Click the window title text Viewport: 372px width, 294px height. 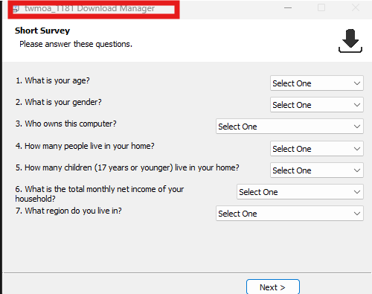click(89, 8)
